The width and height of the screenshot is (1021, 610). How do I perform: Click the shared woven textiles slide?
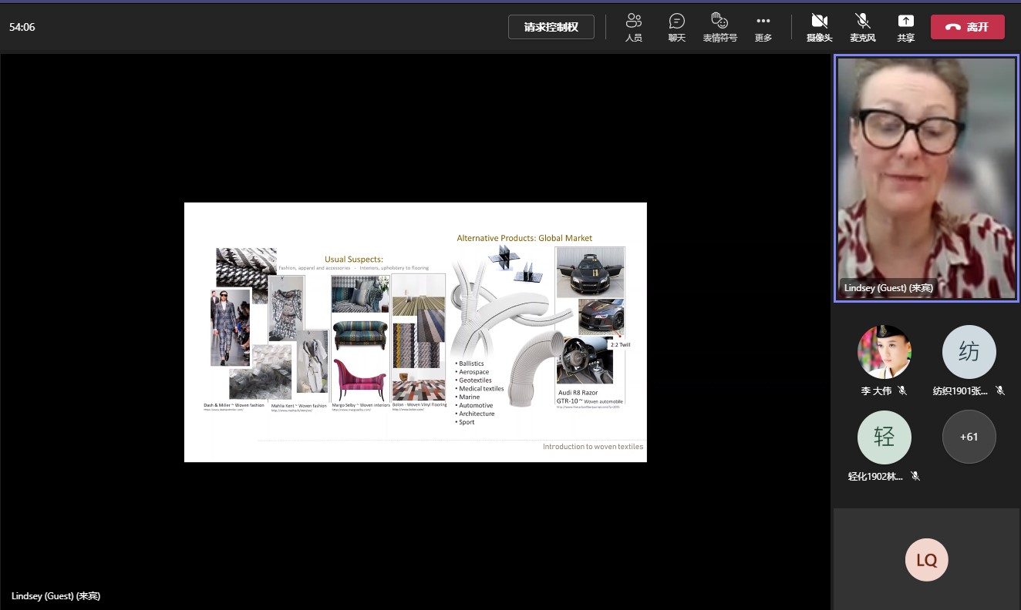(x=415, y=332)
